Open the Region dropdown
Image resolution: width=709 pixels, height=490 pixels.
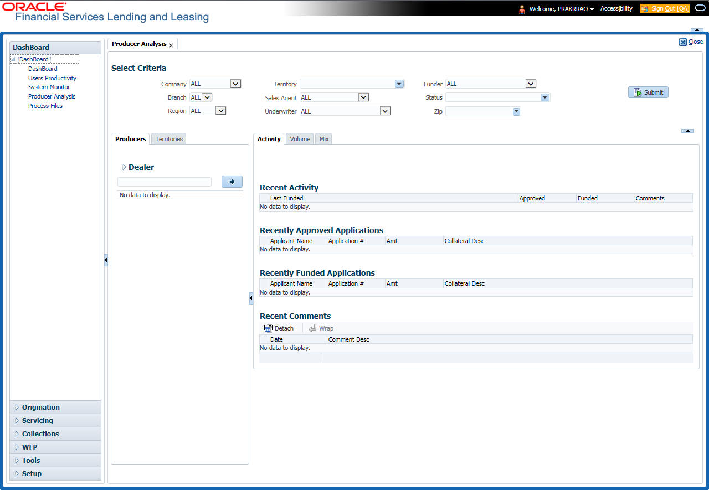[x=221, y=111]
